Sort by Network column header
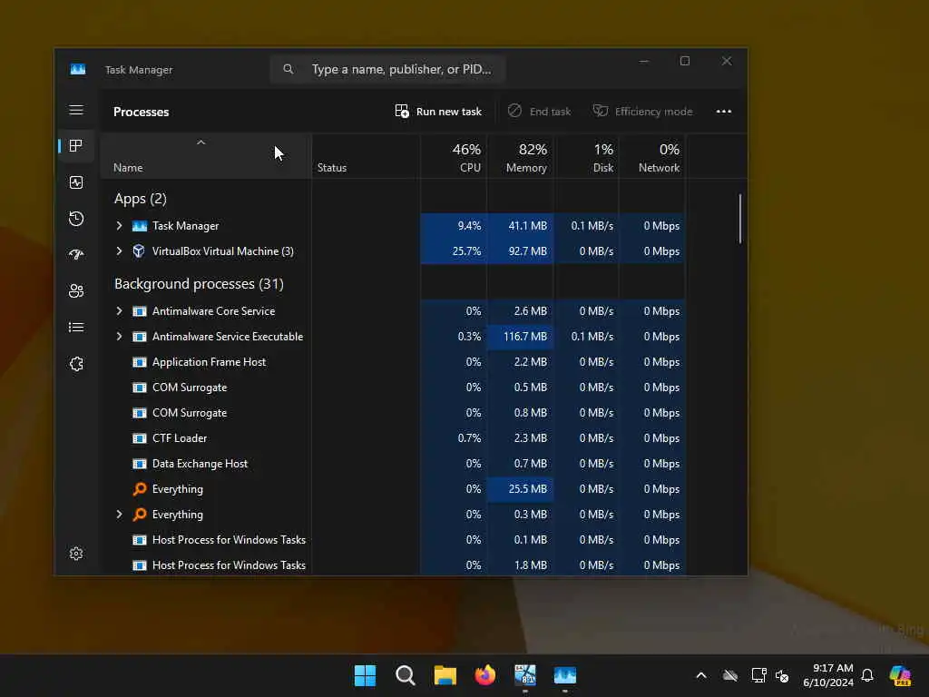Image resolution: width=929 pixels, height=697 pixels. pyautogui.click(x=652, y=156)
